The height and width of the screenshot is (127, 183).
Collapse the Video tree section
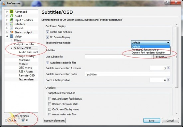pos(7,36)
